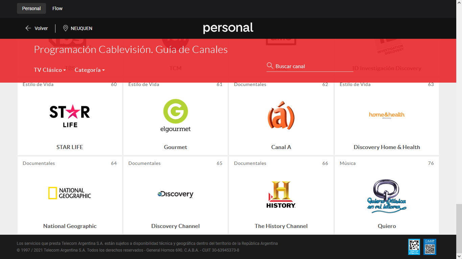Click the Discovery Home & Health name
Image resolution: width=462 pixels, height=259 pixels.
coord(387,147)
